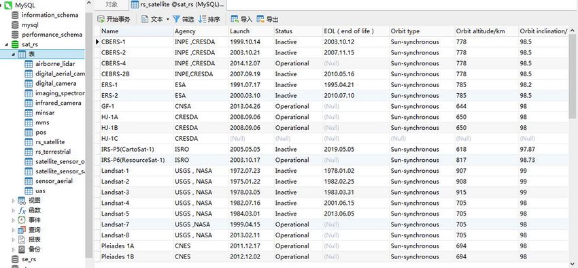Click the Status column header

point(298,31)
